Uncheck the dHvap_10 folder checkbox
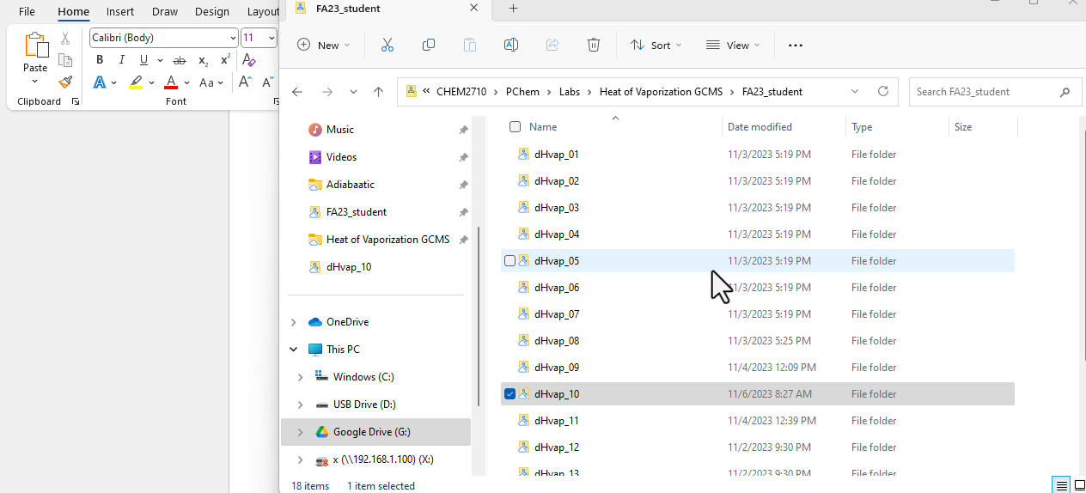 coord(510,394)
